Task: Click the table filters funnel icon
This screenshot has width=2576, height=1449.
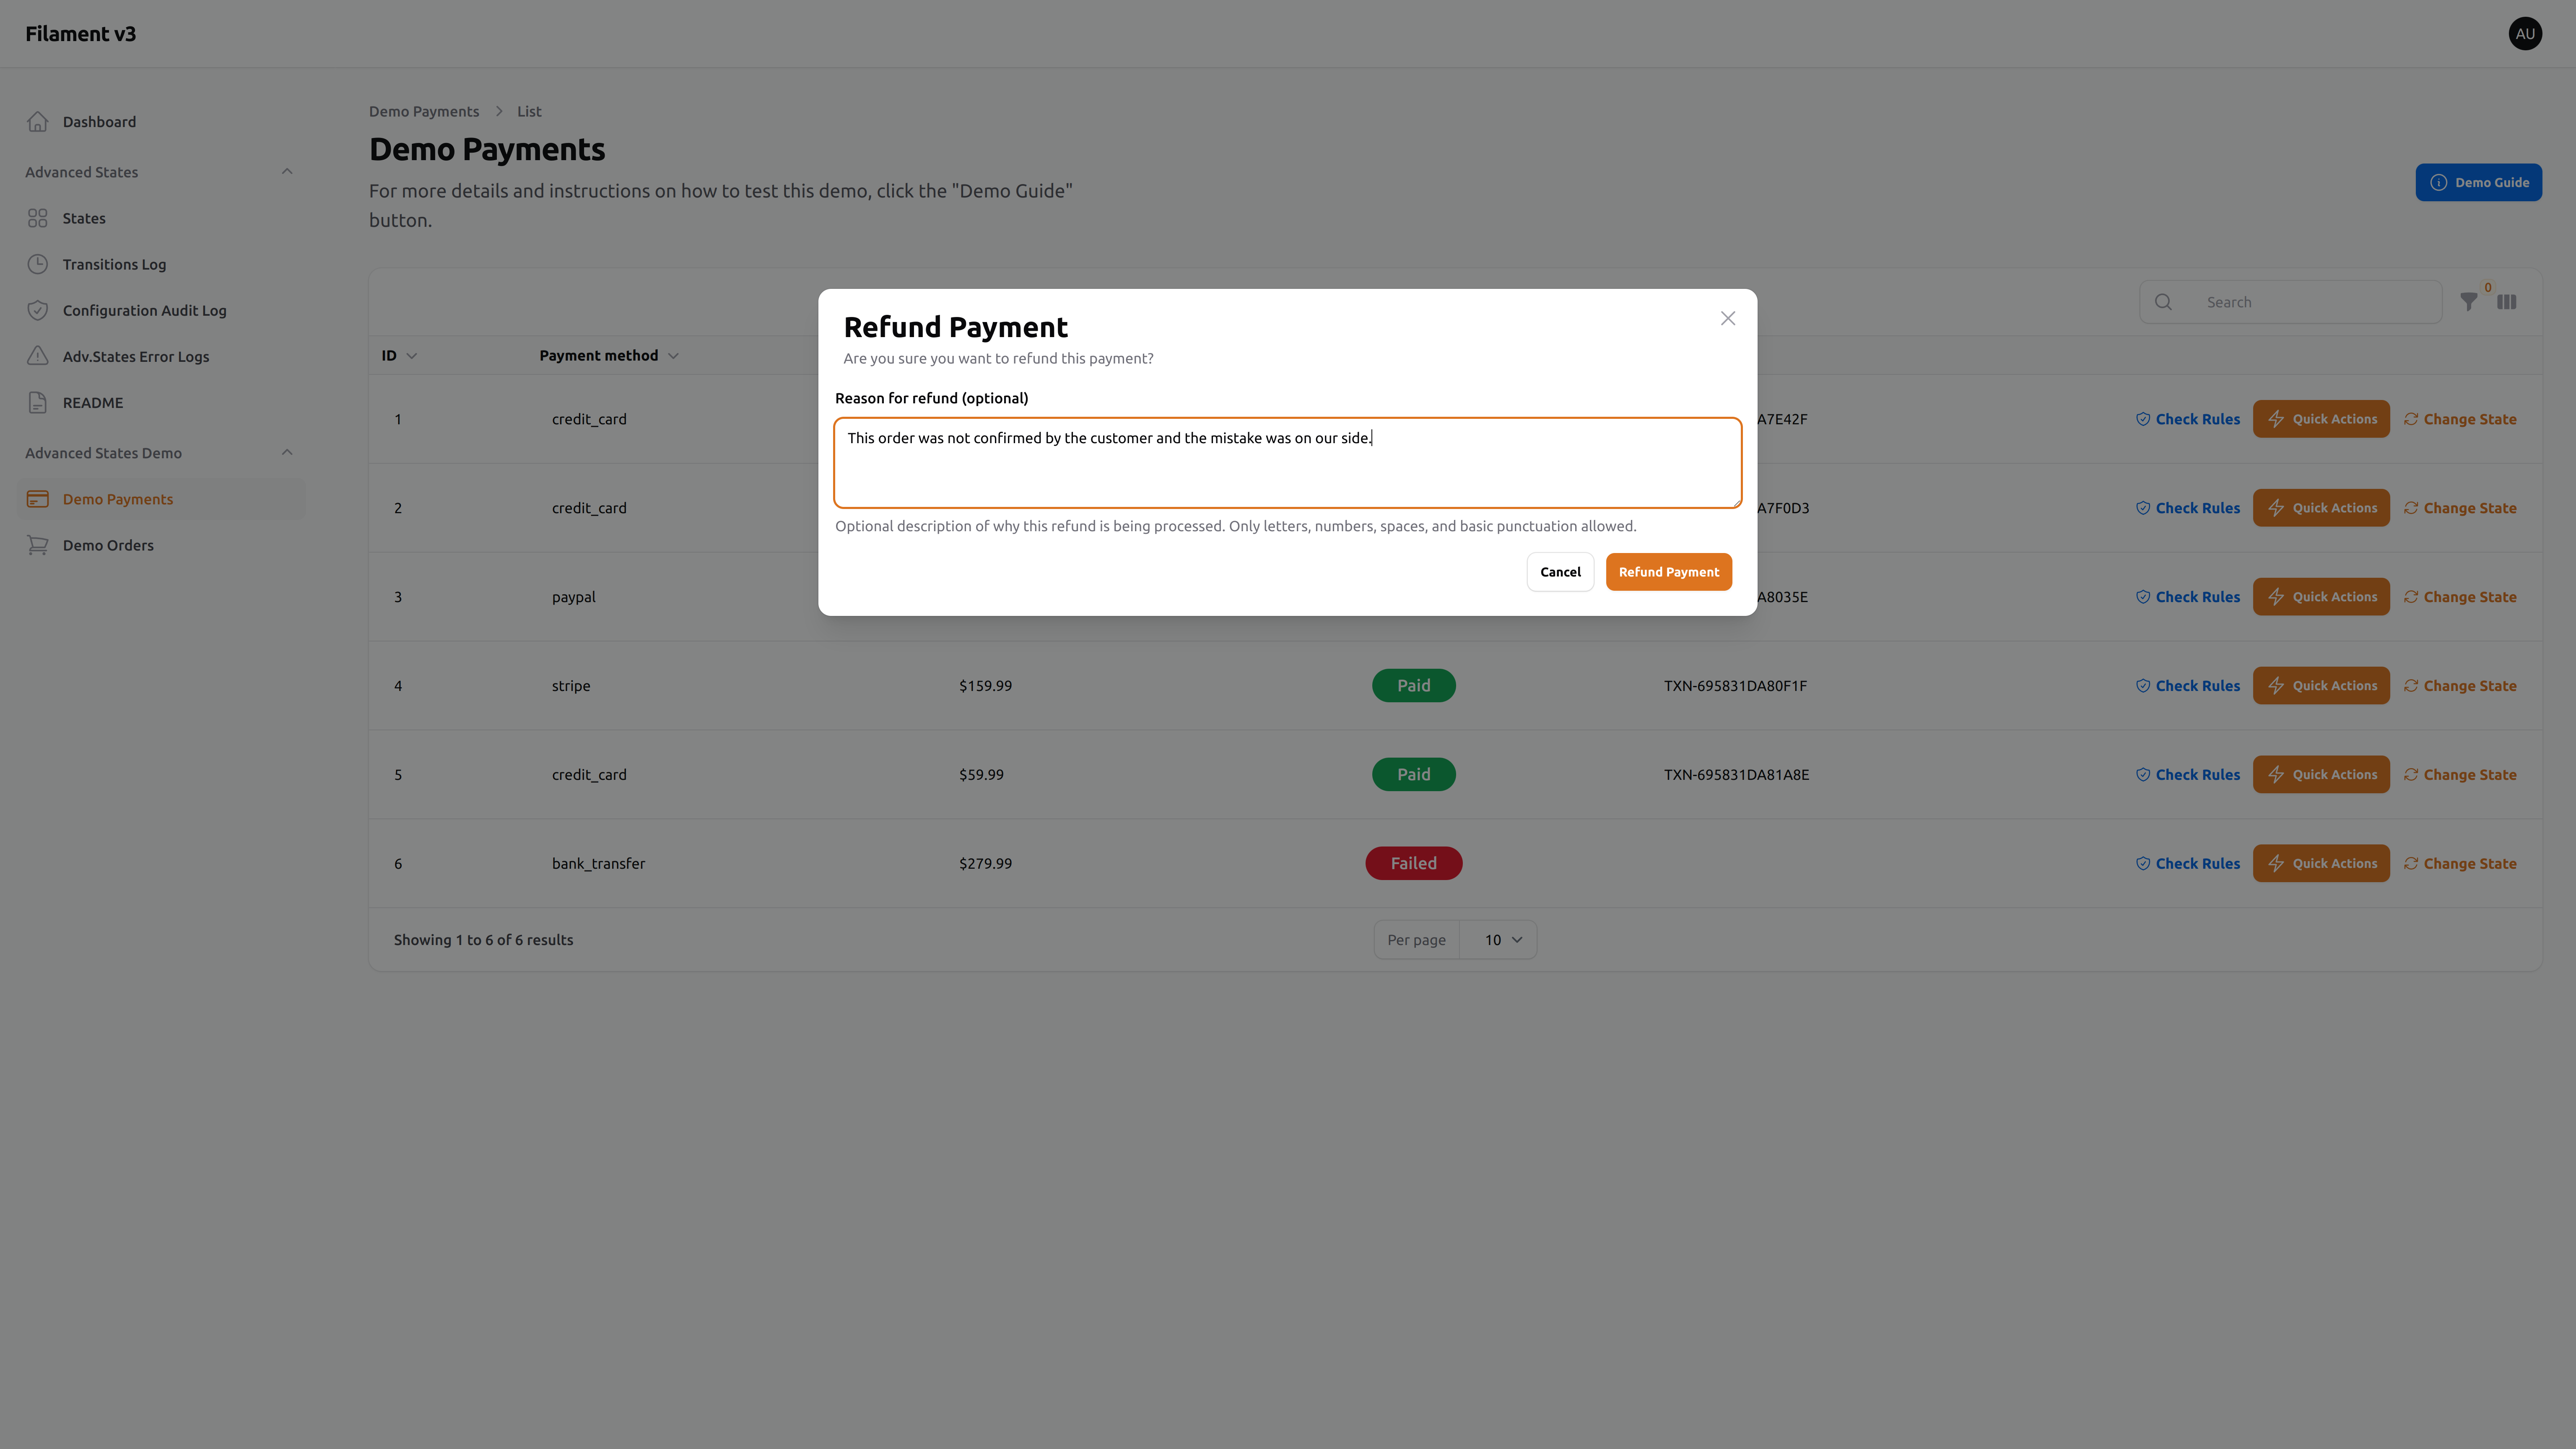Action: [x=2468, y=301]
